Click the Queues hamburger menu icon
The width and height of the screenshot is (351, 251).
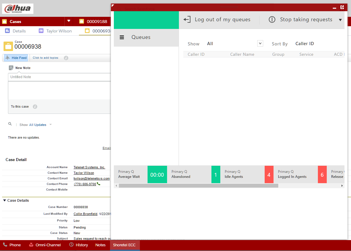(122, 37)
